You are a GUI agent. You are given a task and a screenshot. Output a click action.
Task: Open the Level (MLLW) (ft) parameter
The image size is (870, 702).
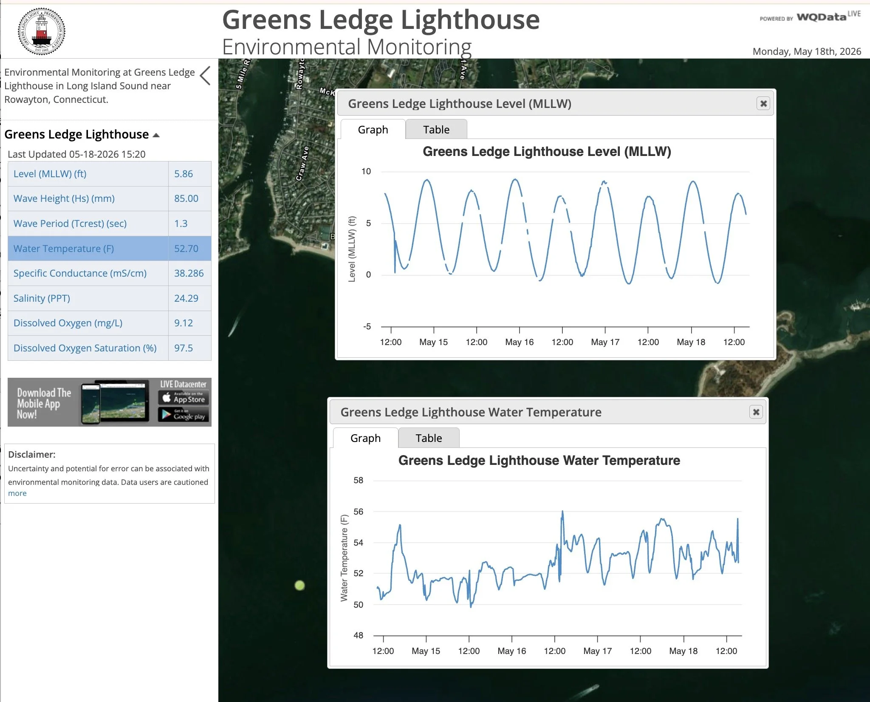pyautogui.click(x=50, y=174)
